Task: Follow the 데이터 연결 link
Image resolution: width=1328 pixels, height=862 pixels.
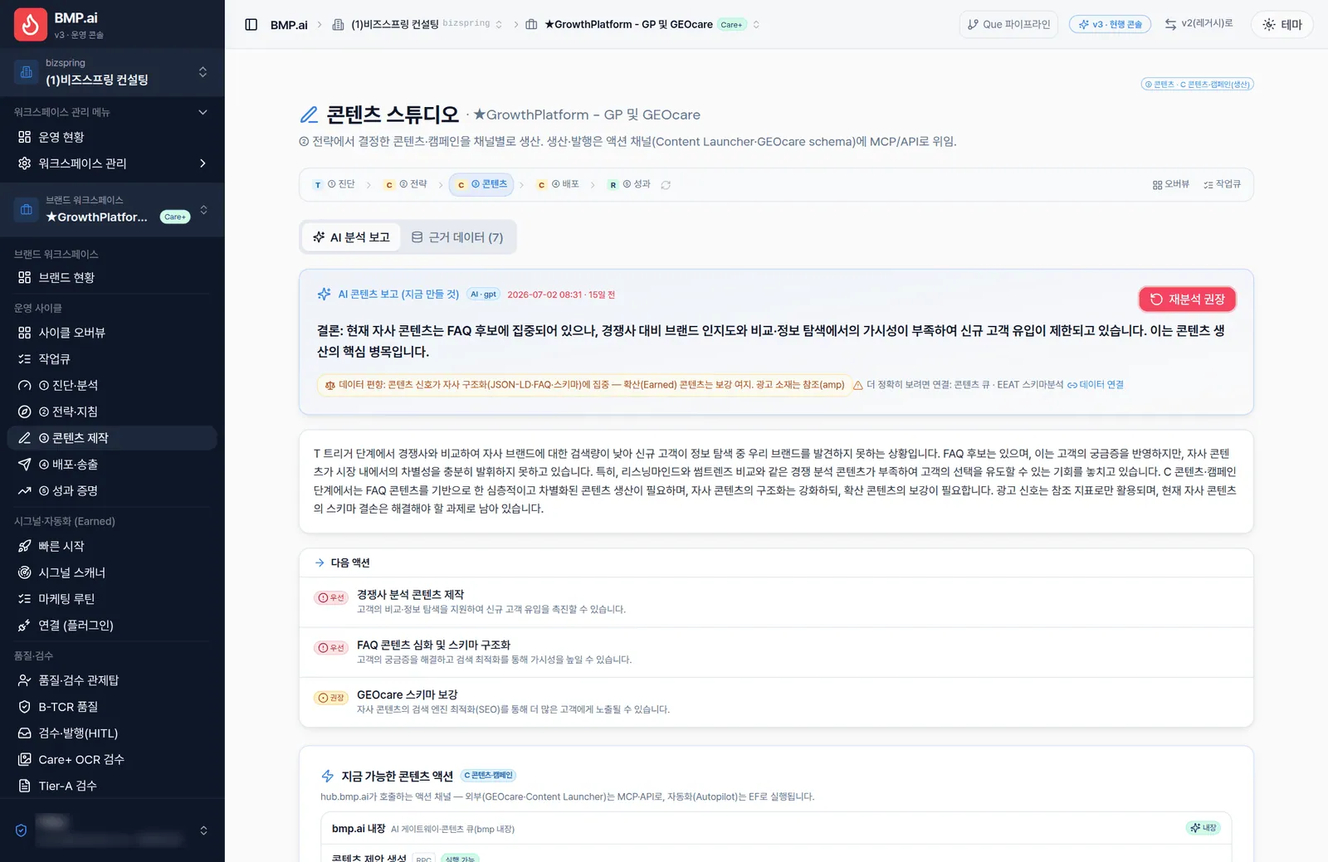Action: point(1096,385)
